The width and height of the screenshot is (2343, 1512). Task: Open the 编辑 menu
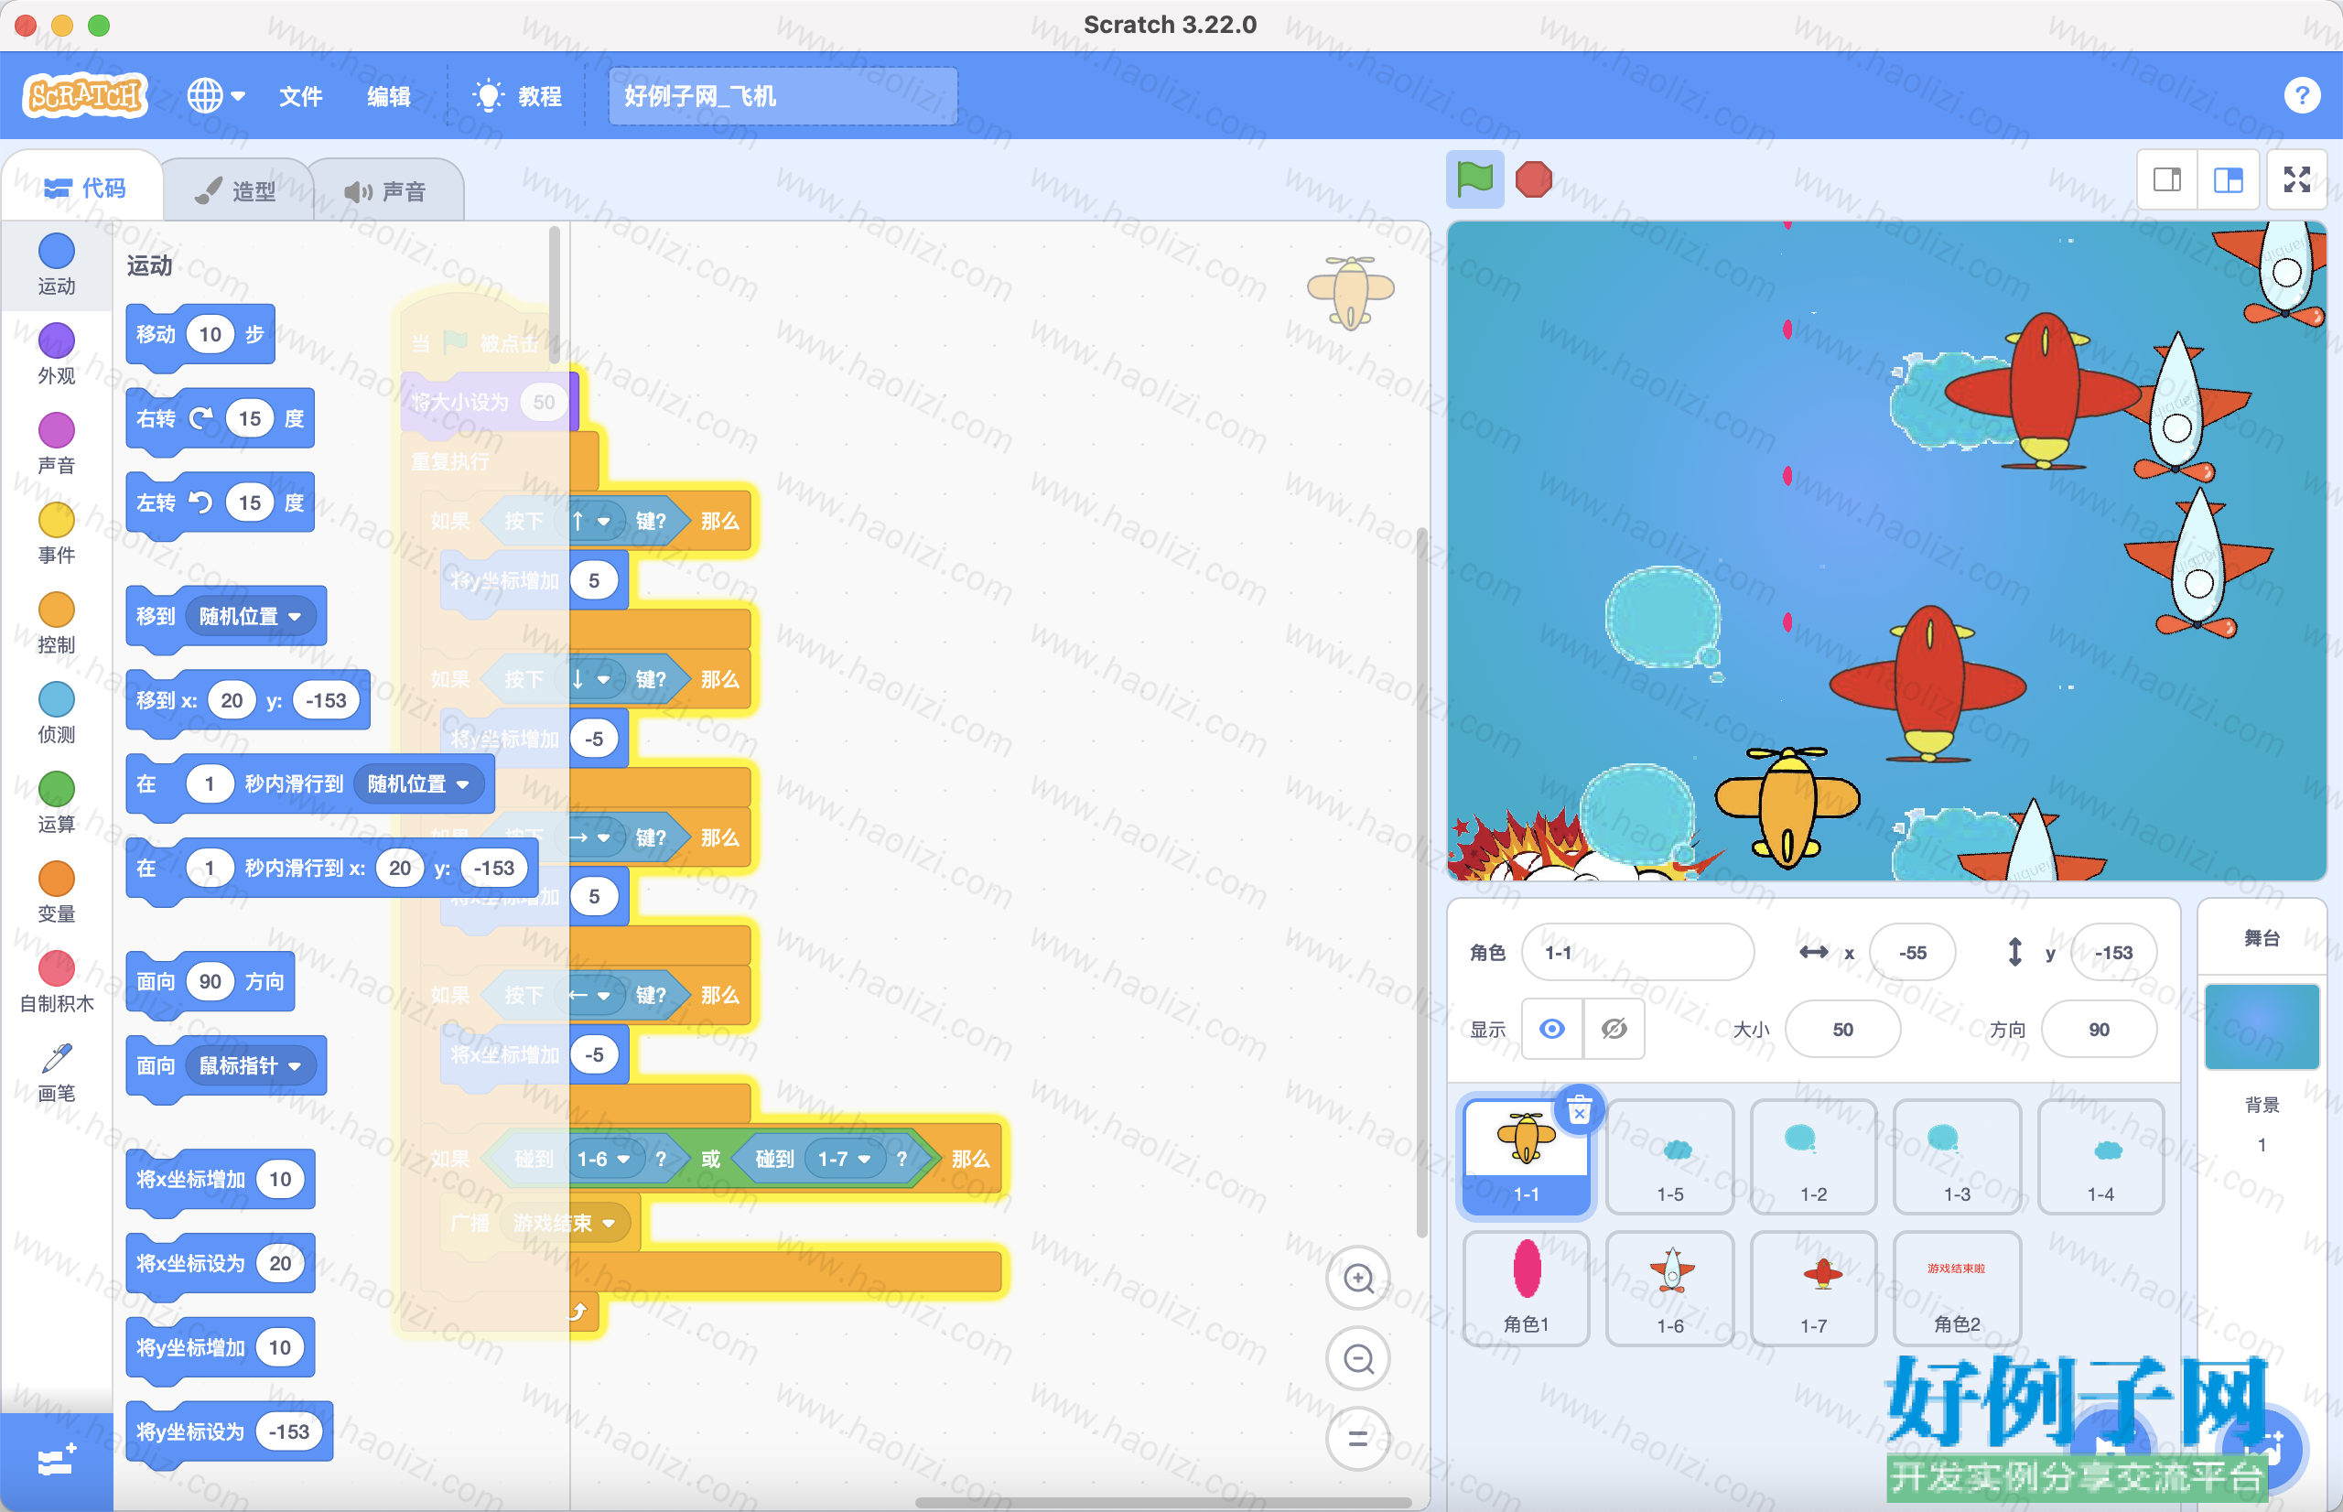pyautogui.click(x=389, y=96)
